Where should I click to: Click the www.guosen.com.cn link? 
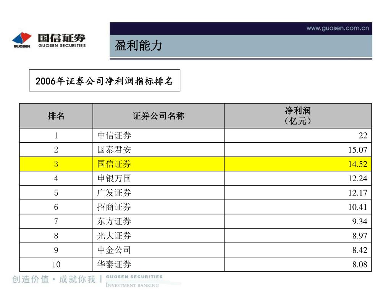click(x=338, y=28)
